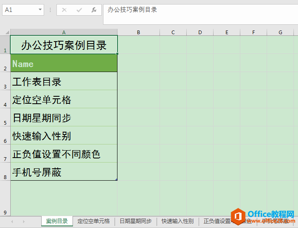
Task: Click cell 工作表目录
Action: click(x=64, y=81)
